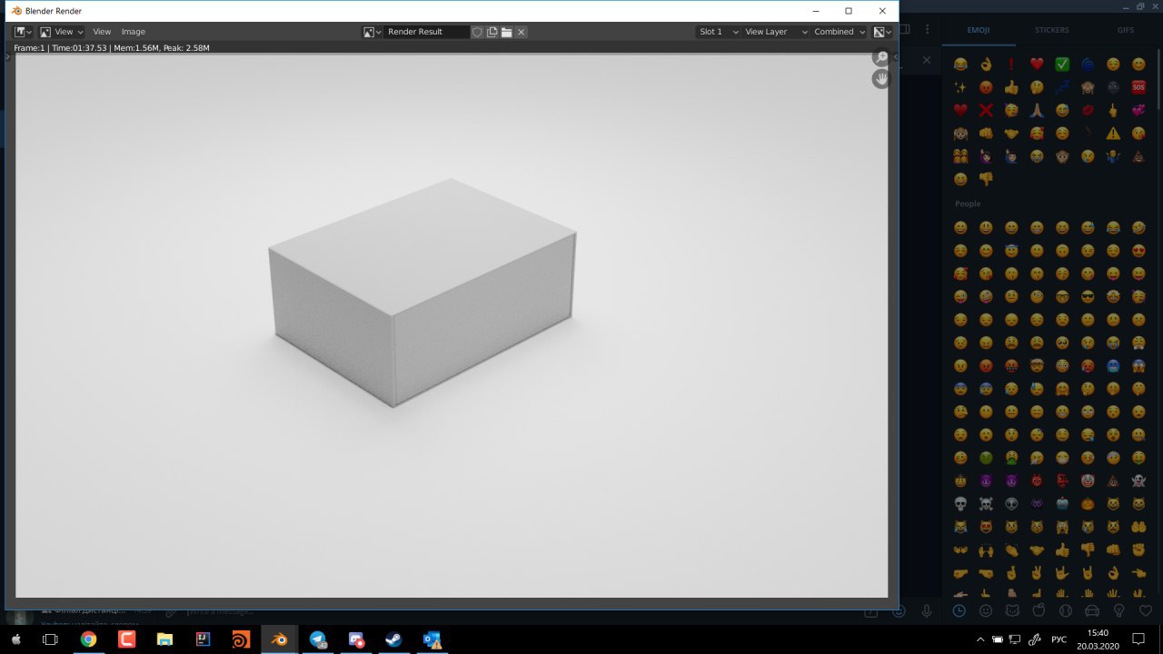Pick the sparkles emoji

(x=960, y=88)
